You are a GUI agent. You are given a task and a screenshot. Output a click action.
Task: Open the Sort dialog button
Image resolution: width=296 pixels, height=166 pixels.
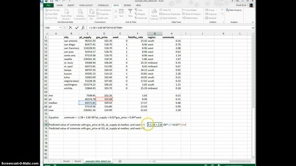tap(121, 13)
